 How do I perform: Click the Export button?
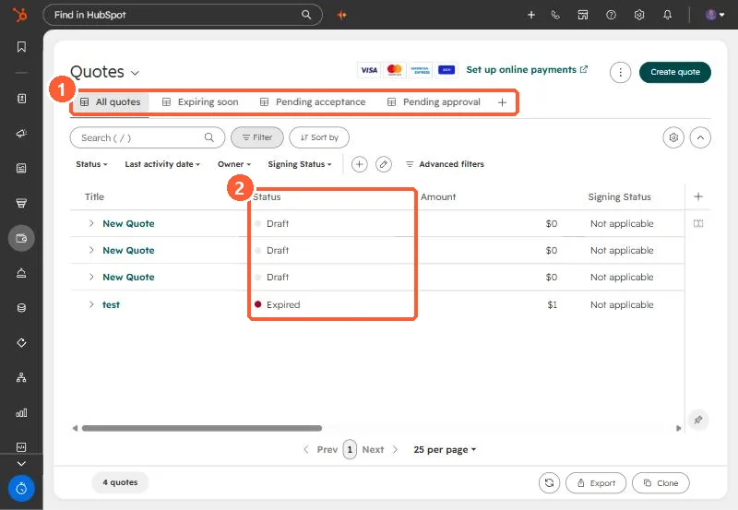click(x=596, y=482)
